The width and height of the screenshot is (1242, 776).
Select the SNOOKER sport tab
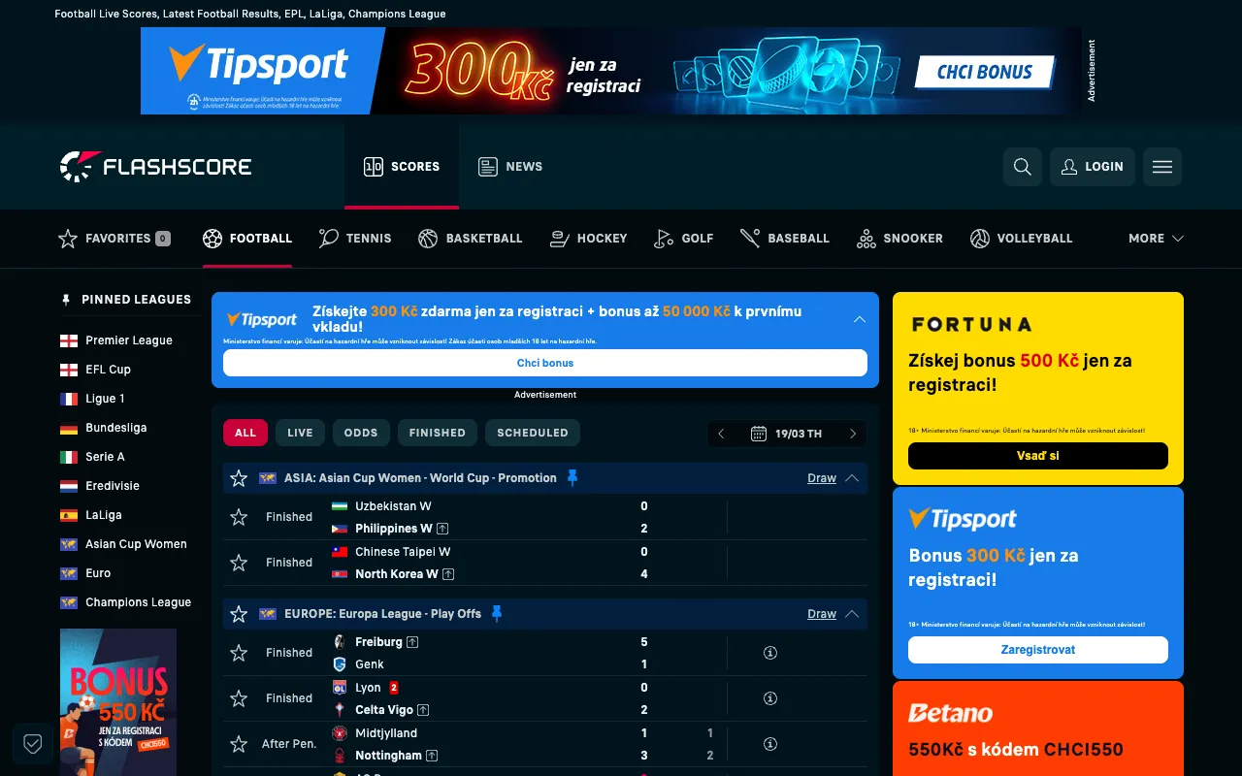coord(899,239)
